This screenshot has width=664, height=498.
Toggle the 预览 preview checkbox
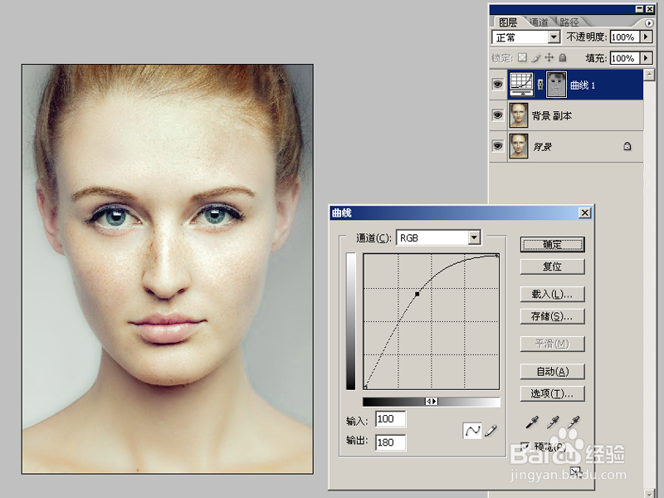(525, 446)
